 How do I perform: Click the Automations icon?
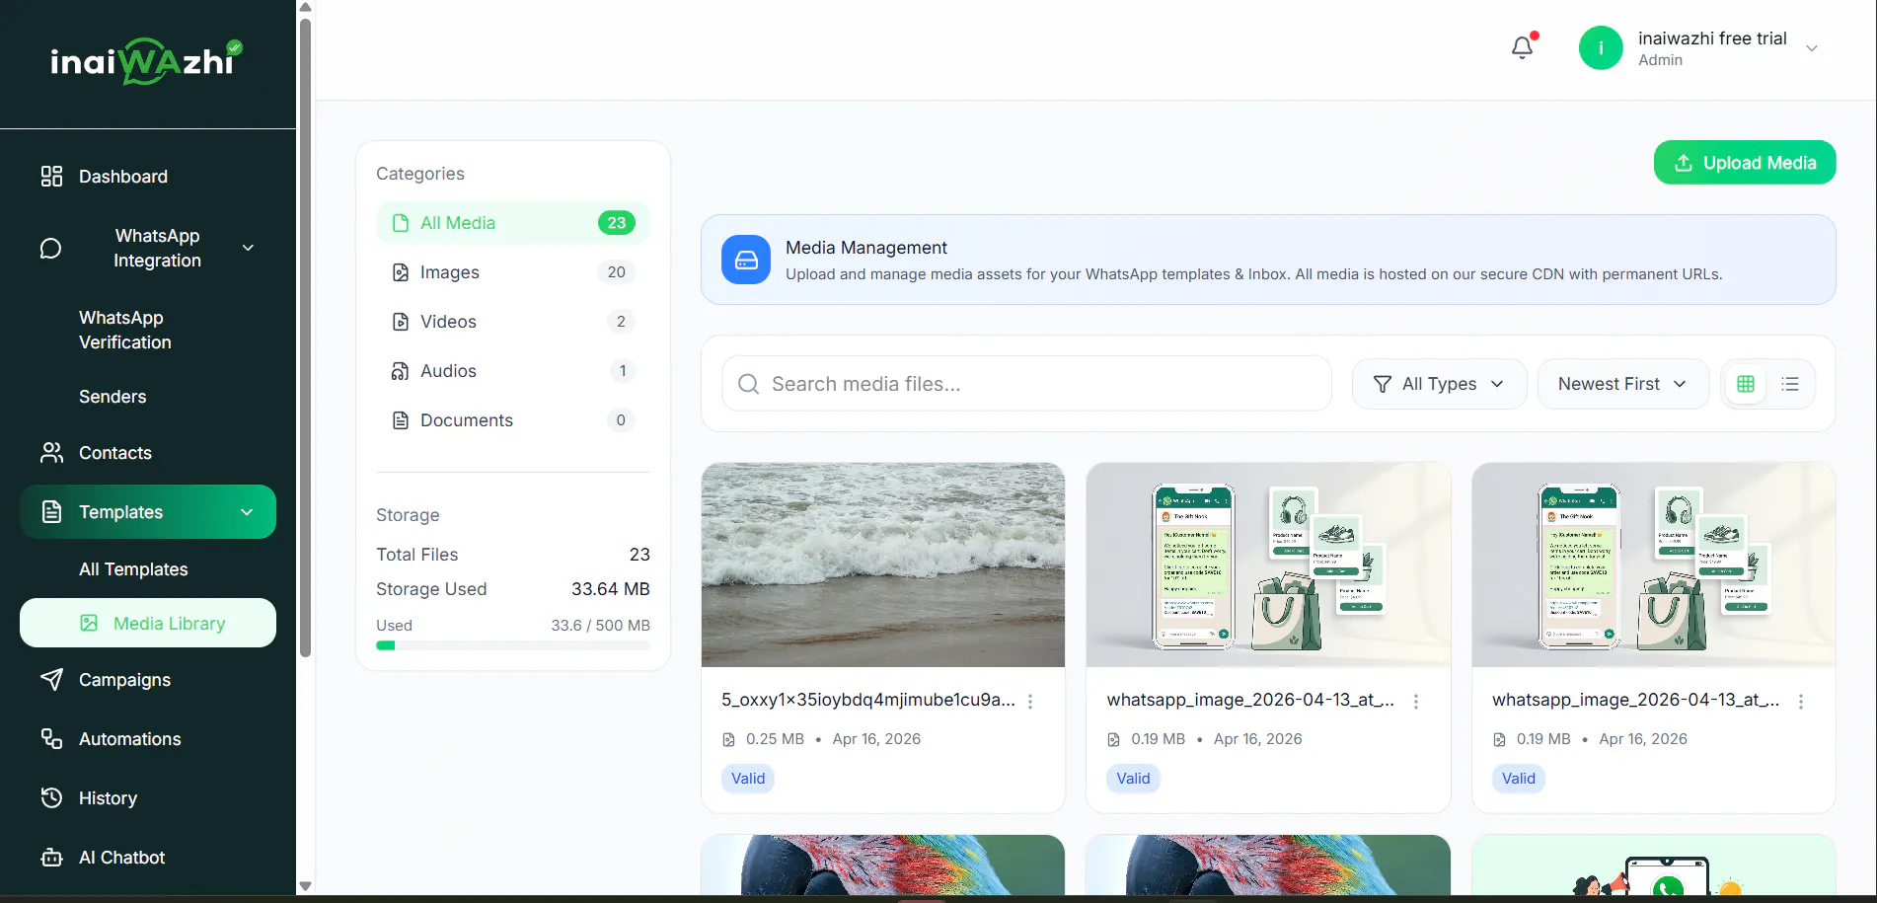51,739
